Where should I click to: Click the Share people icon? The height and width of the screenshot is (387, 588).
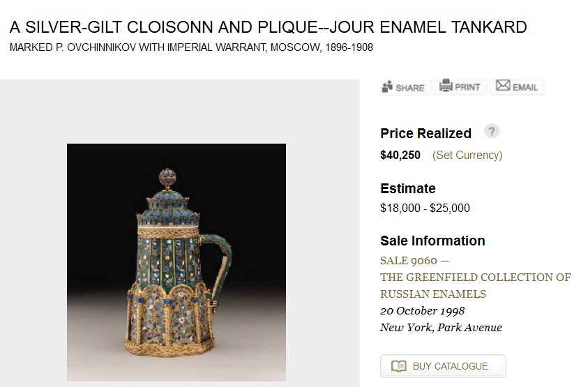point(387,87)
